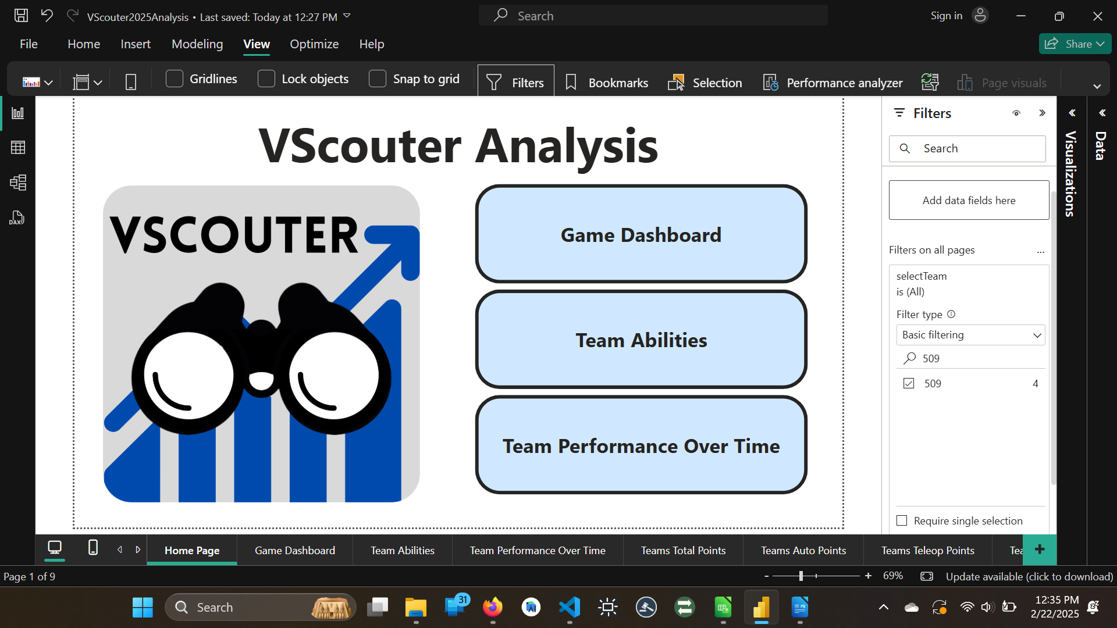Open DAX query view icon
This screenshot has width=1117, height=628.
(17, 218)
